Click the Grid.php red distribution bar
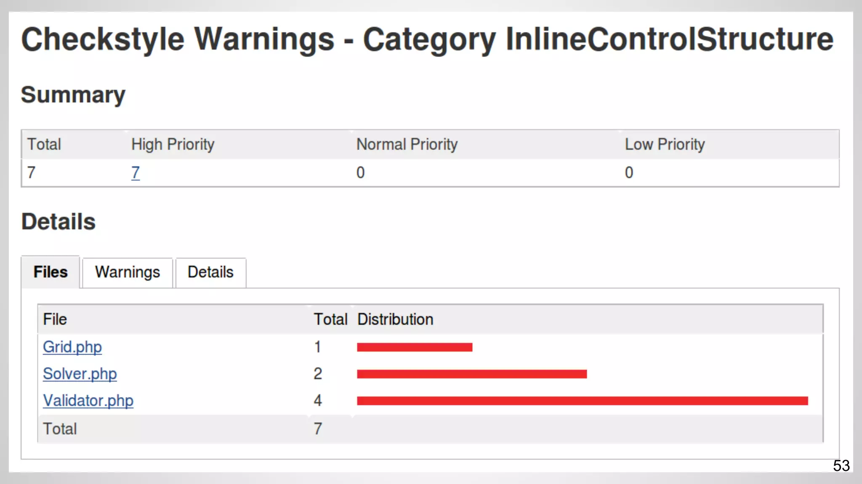 pos(414,347)
